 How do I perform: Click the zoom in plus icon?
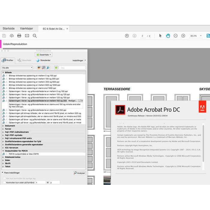pyautogui.click(x=183, y=36)
